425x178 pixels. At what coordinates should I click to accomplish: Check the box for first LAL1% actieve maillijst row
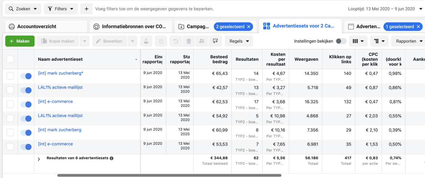(10, 90)
